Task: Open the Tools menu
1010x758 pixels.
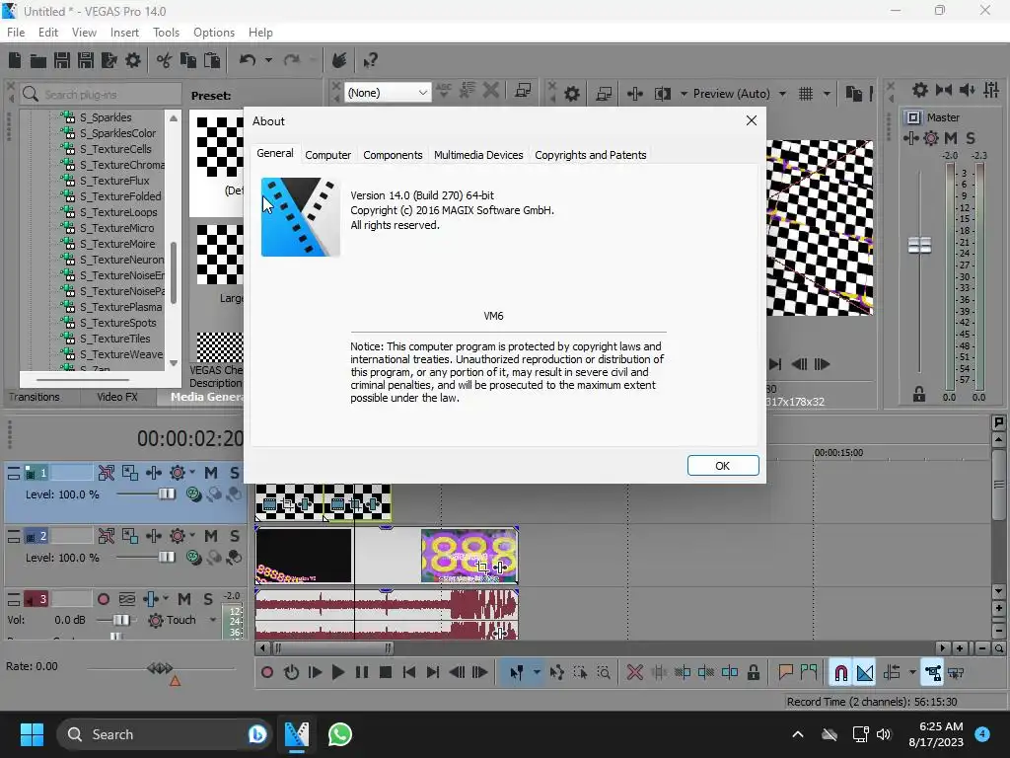Action: (x=166, y=33)
